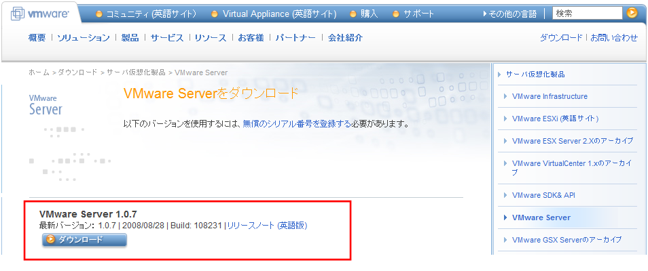Select the サービス menu item
The width and height of the screenshot is (648, 271).
167,38
